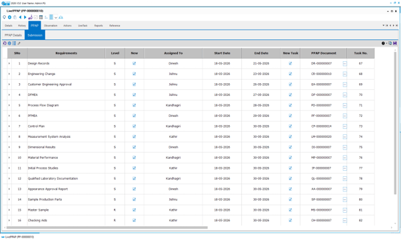Viewport: 401px width, 240px height.
Task: Click the blue list icon in submission toolbar
Action: [15, 43]
